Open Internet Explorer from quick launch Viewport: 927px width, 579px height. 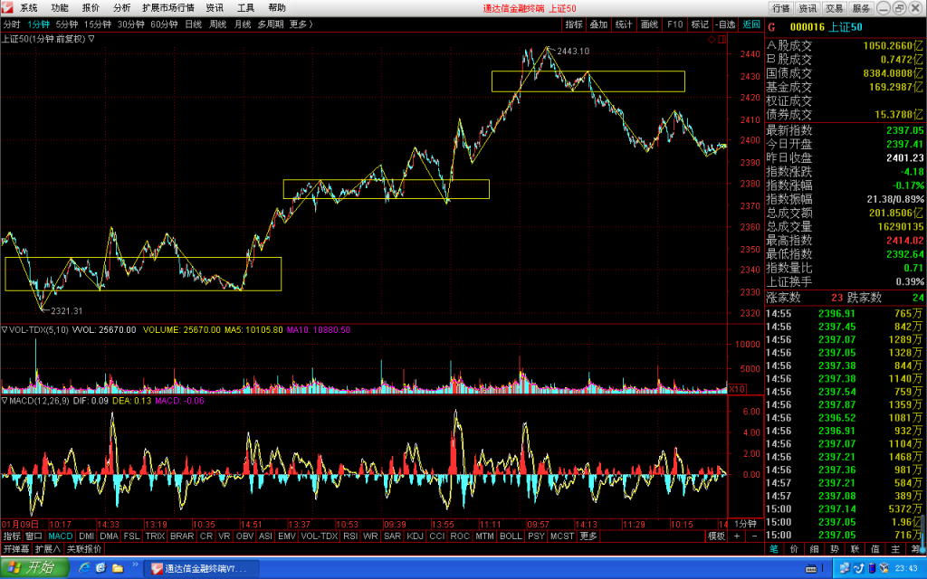84,568
